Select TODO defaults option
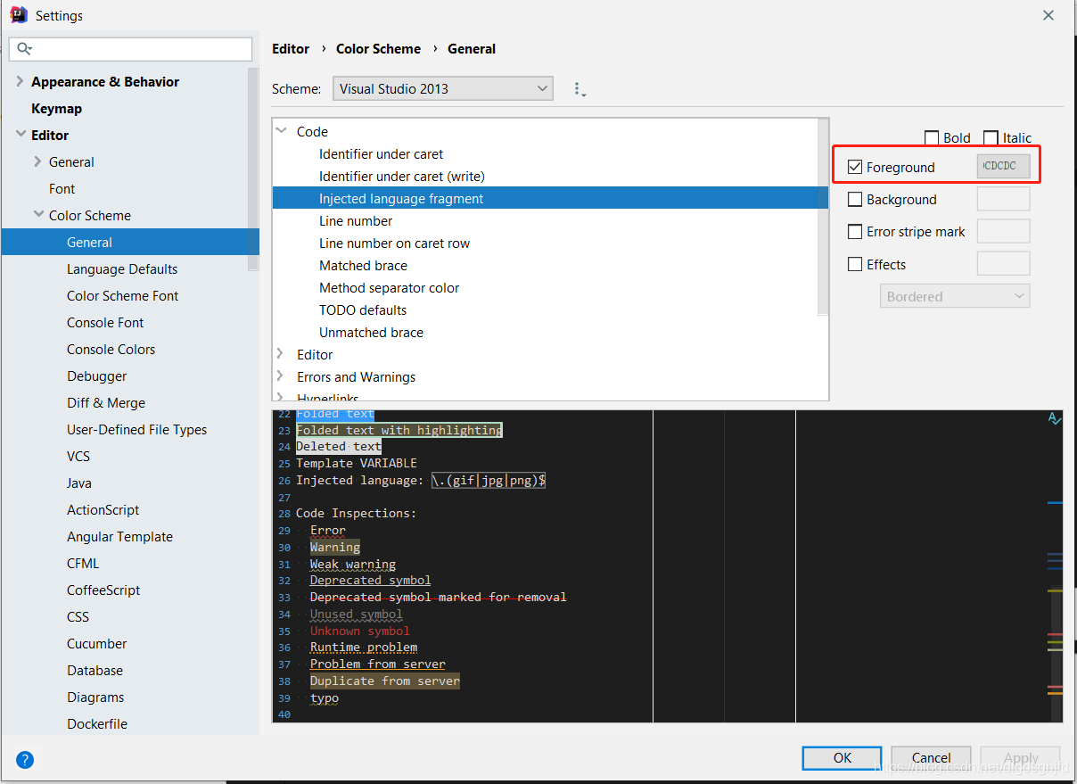Viewport: 1077px width, 784px height. point(363,309)
